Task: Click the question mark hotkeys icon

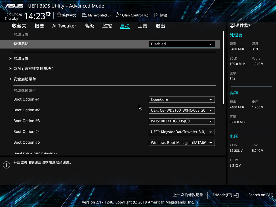Action: (156, 15)
